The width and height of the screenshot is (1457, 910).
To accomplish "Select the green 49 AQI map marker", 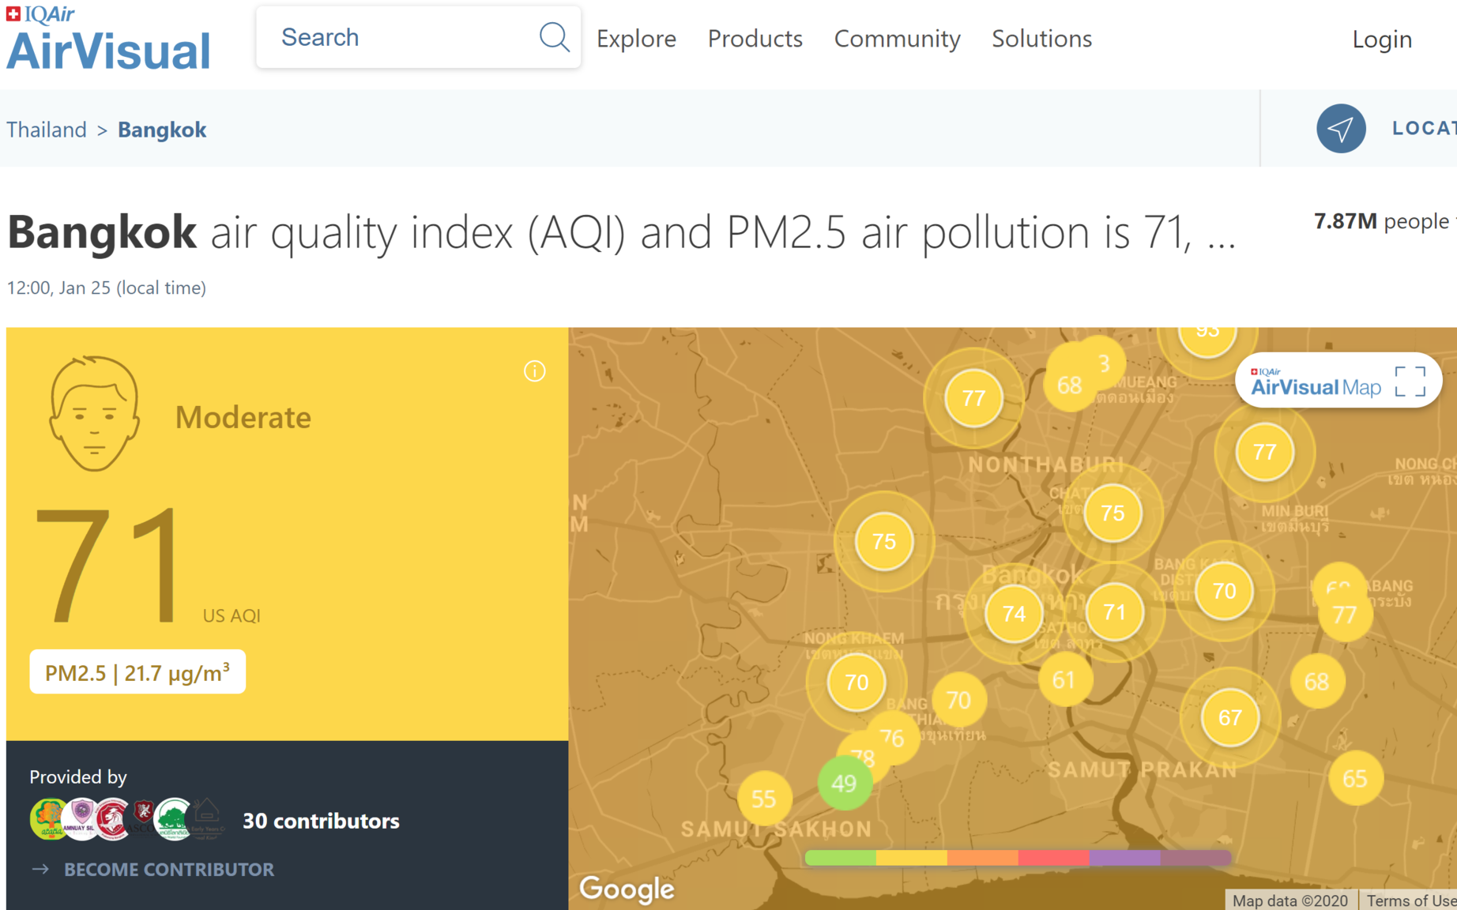I will 844,784.
